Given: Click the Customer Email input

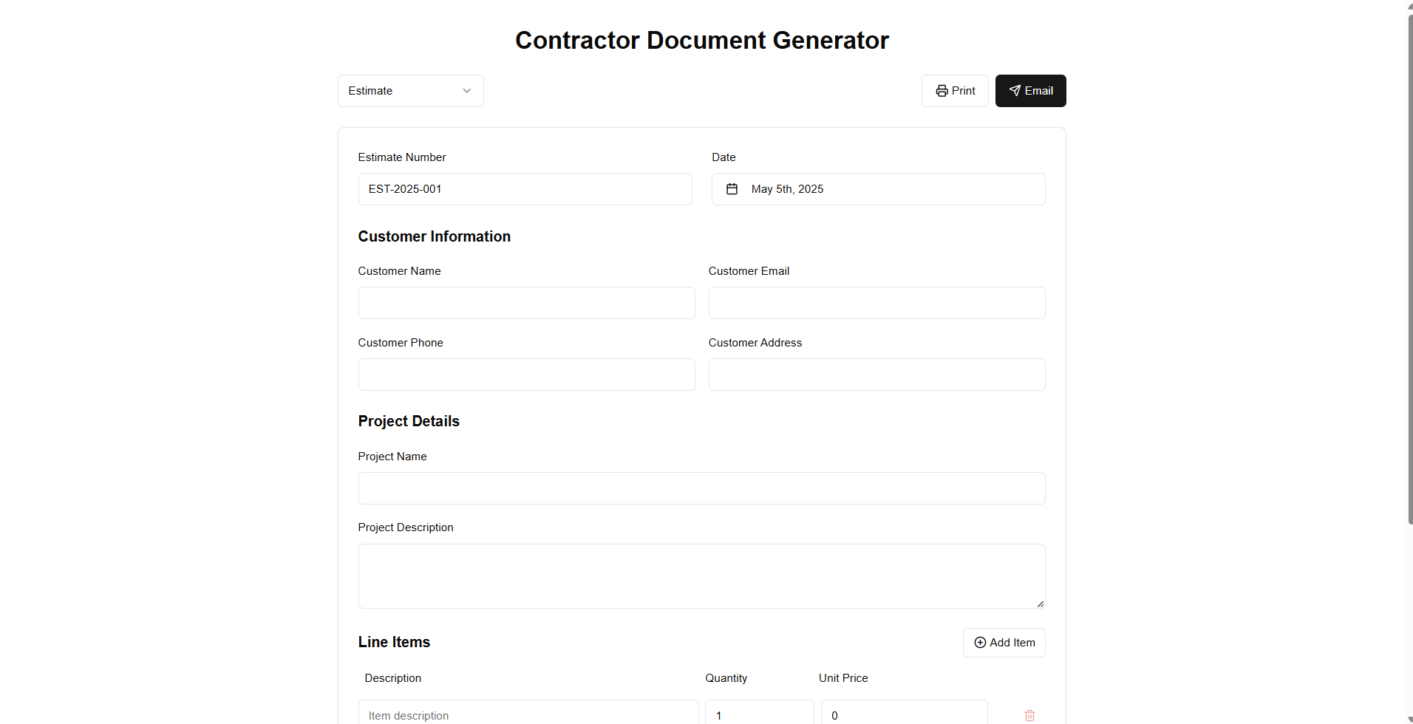Looking at the screenshot, I should tap(876, 302).
